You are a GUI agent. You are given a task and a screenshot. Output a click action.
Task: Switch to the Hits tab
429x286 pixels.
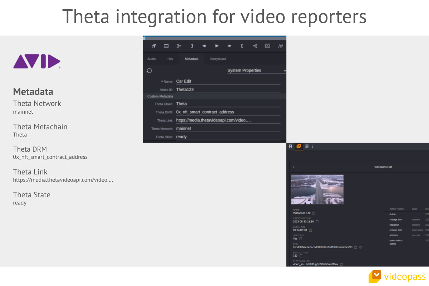170,59
